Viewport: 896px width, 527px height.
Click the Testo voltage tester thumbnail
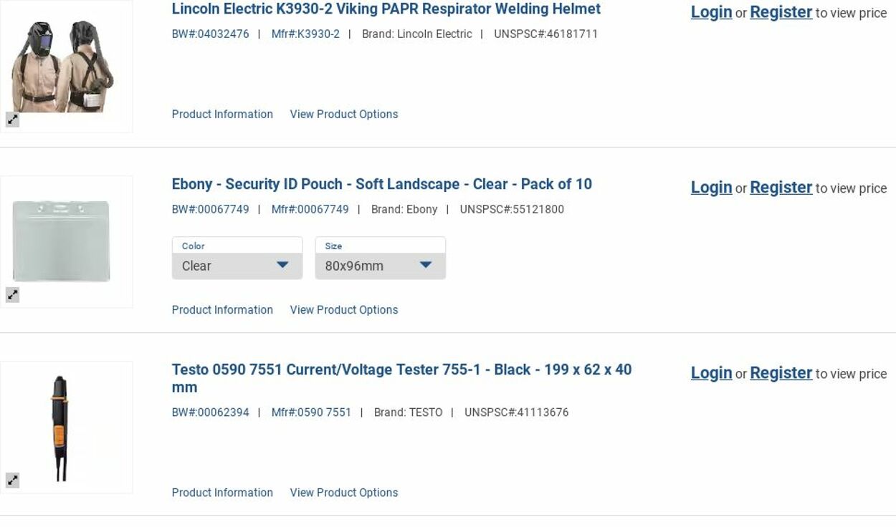pos(60,427)
